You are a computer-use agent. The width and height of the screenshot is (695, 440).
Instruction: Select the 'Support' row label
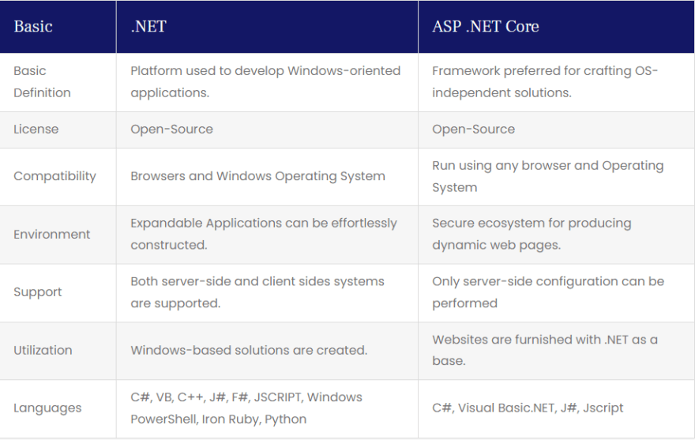(x=38, y=292)
